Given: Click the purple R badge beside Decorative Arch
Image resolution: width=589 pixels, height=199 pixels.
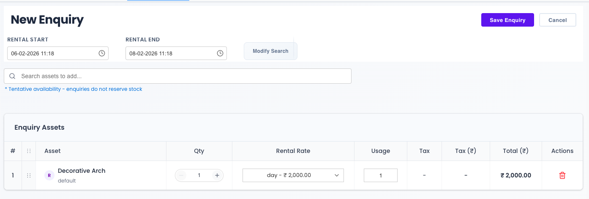Looking at the screenshot, I should point(49,175).
